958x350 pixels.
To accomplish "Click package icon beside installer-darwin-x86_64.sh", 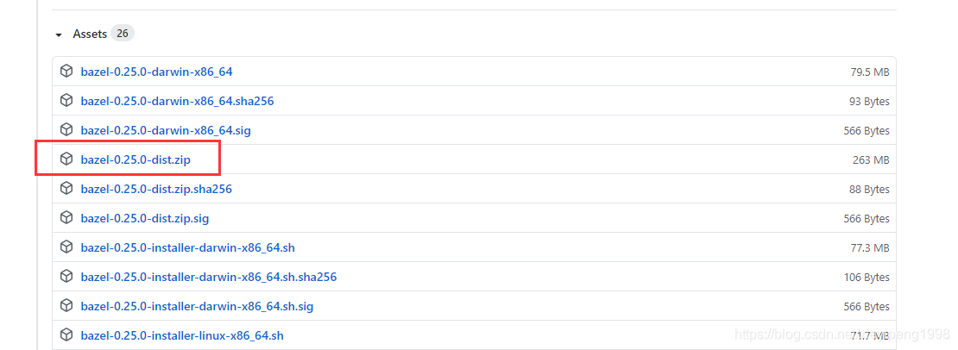I will [66, 247].
